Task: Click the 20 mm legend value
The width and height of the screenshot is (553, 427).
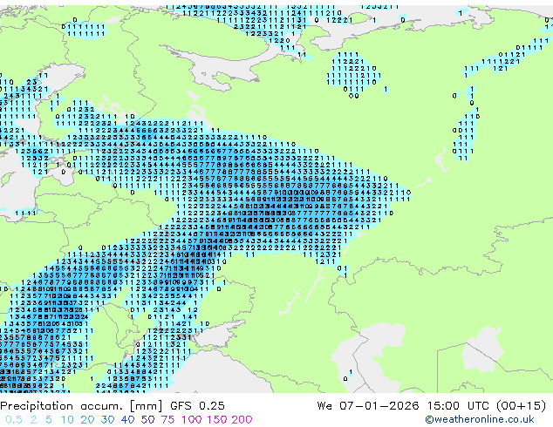Action: pos(87,420)
